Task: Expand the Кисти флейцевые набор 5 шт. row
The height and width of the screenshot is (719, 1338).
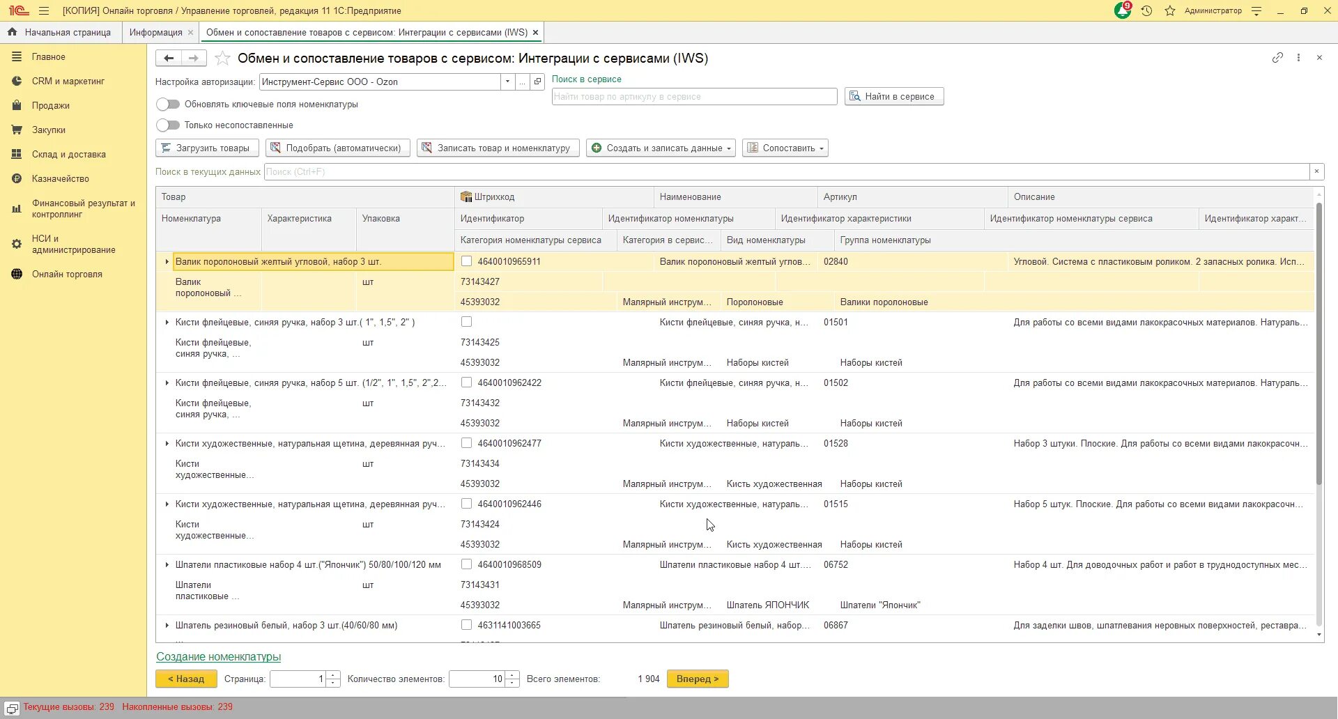Action: pos(167,382)
